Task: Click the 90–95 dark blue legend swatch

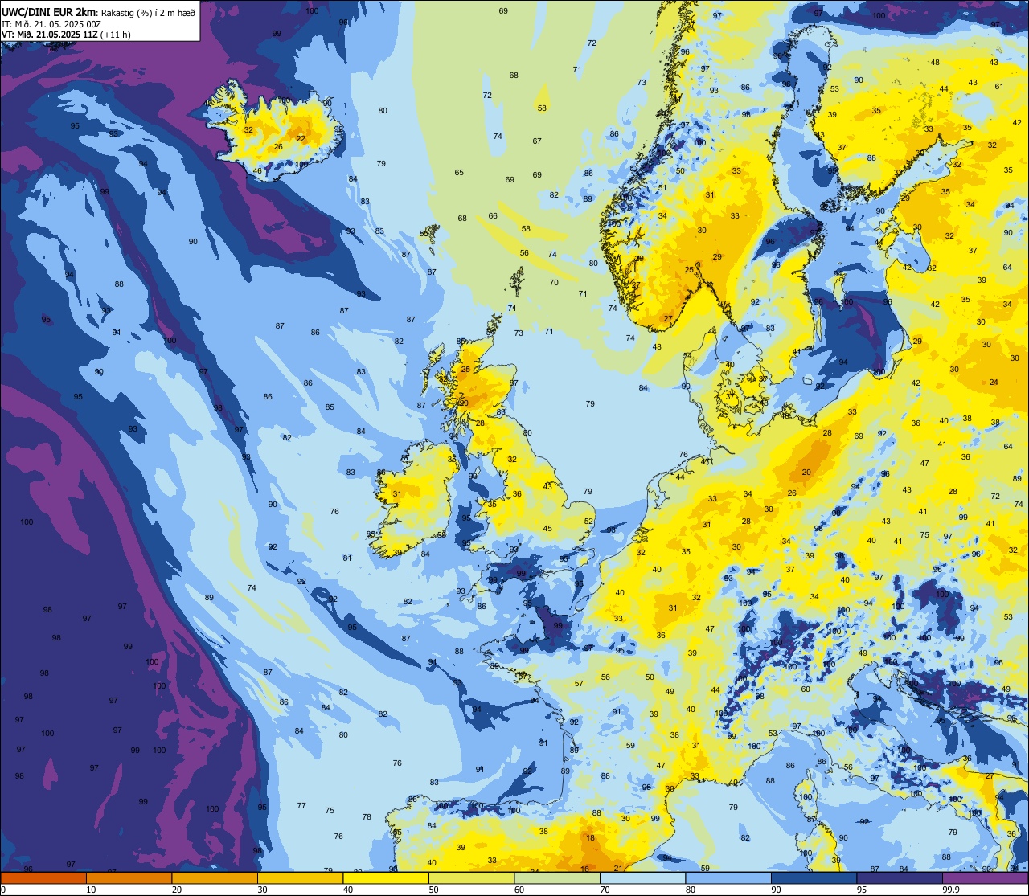Action: coord(814,878)
